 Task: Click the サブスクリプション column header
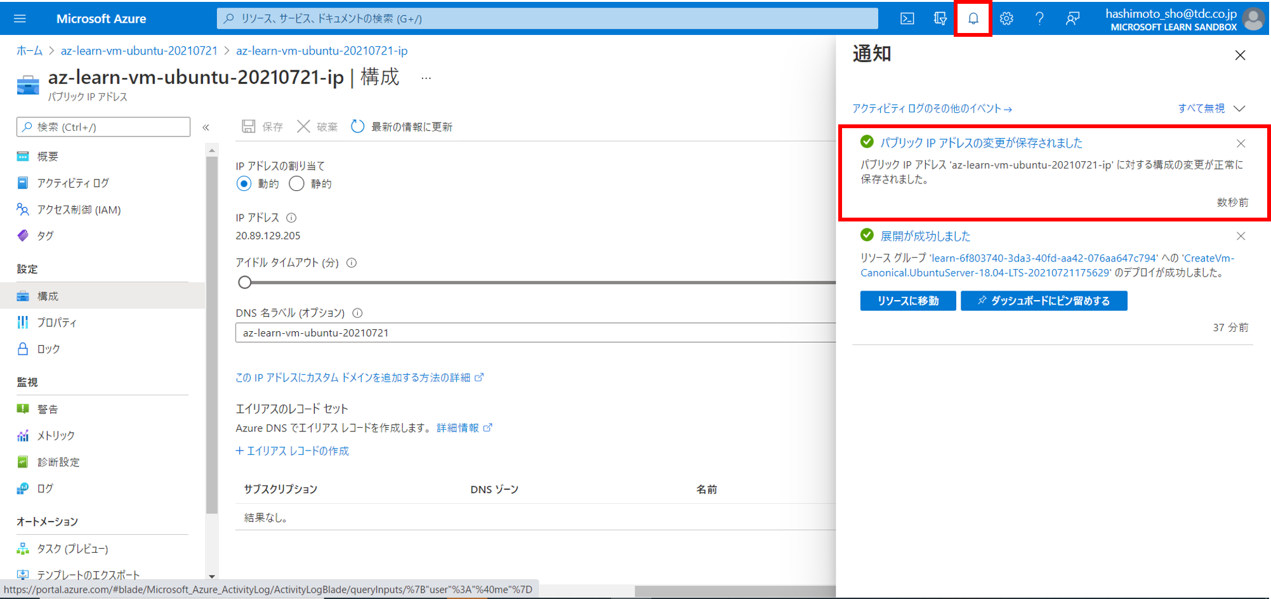coord(280,489)
